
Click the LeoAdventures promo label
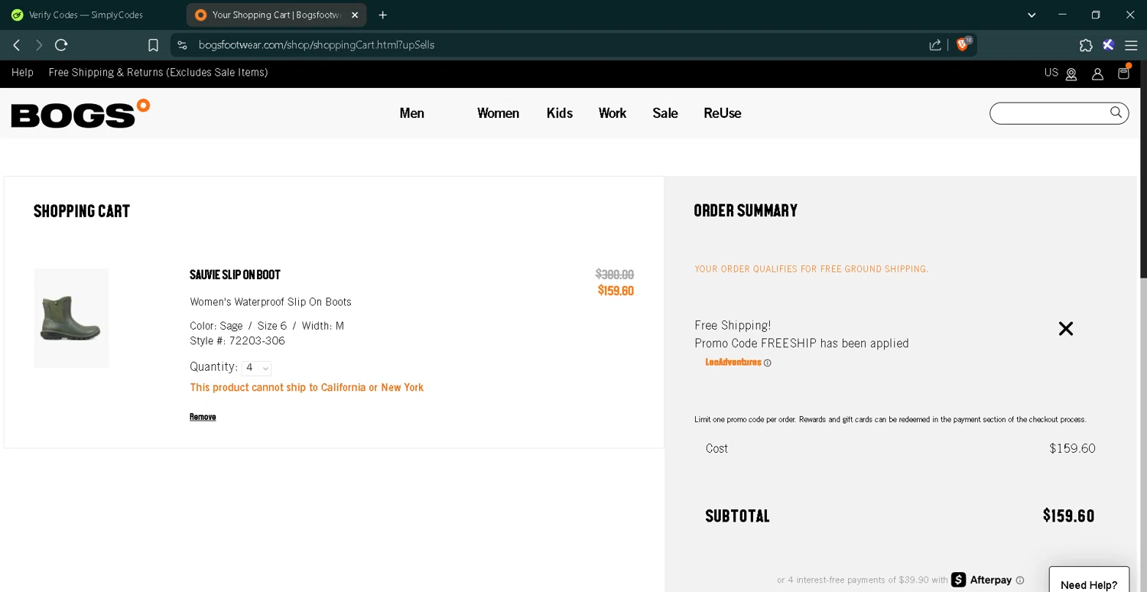pos(733,363)
